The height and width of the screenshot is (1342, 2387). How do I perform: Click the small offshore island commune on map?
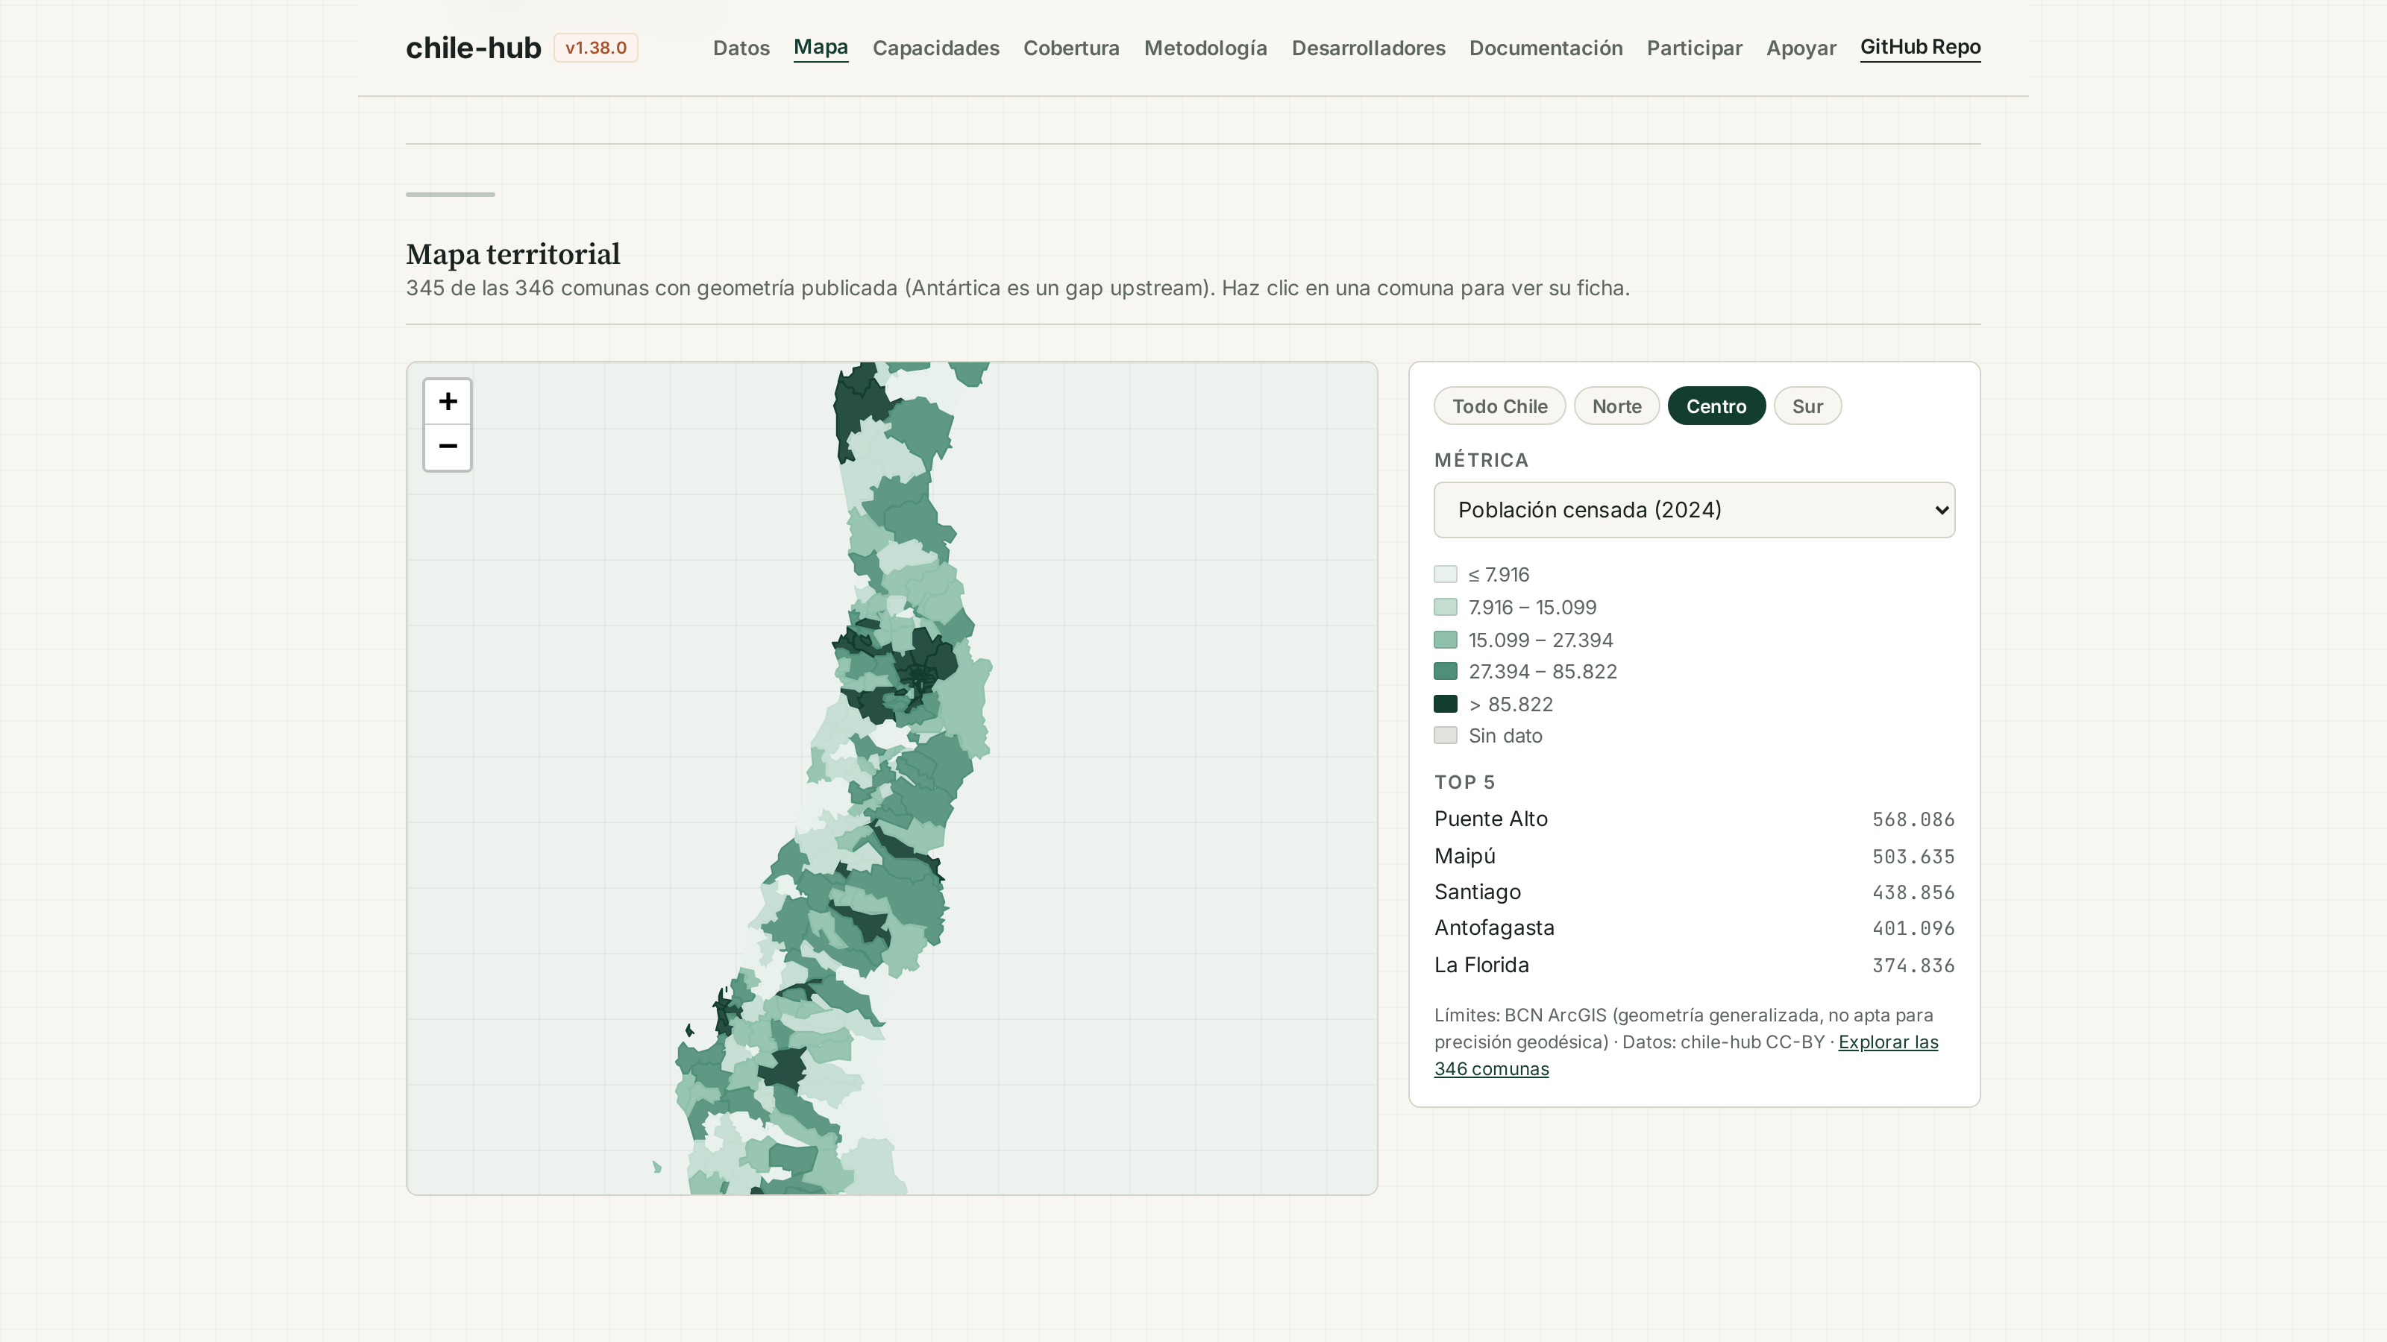656,1167
